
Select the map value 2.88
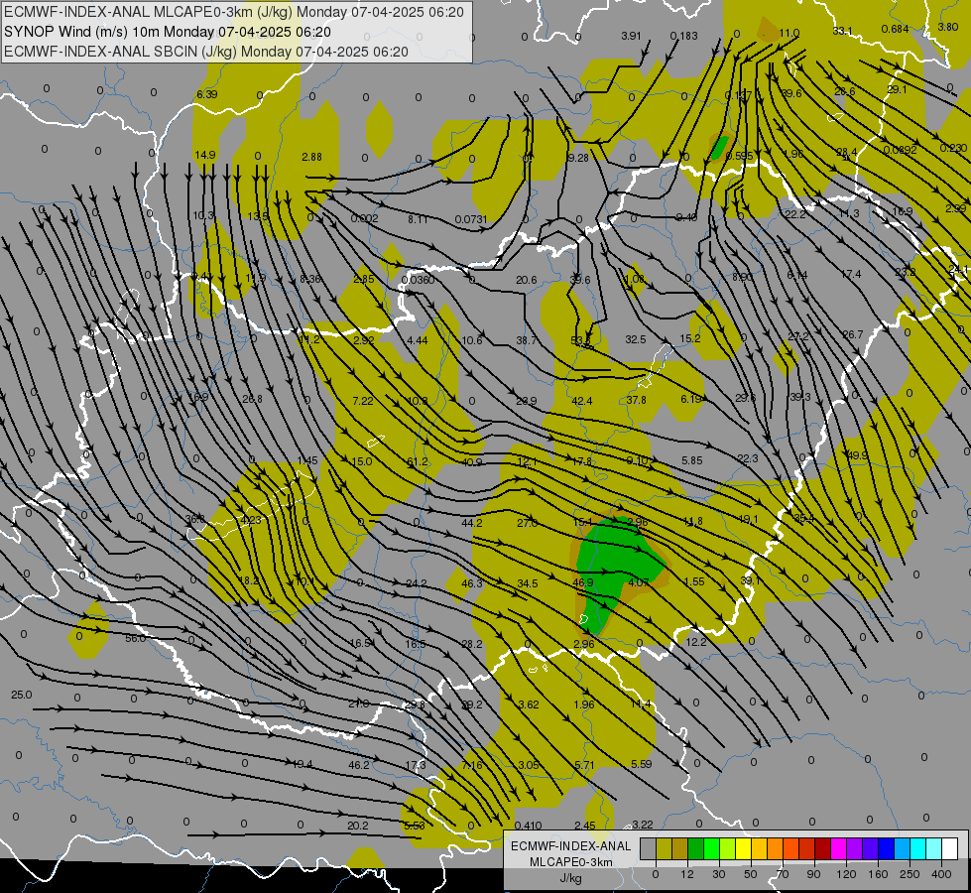311,157
